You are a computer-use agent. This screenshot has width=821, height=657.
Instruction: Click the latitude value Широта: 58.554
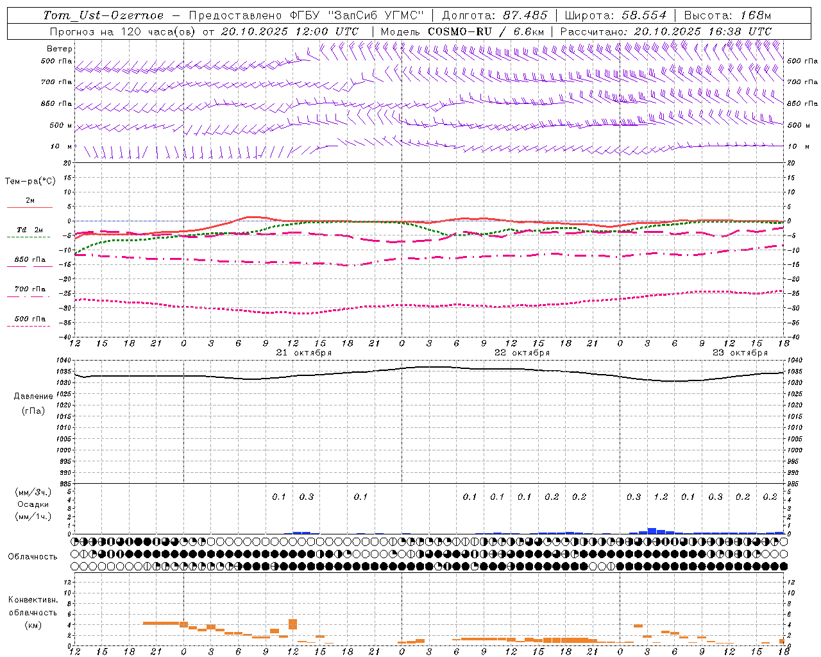(616, 15)
